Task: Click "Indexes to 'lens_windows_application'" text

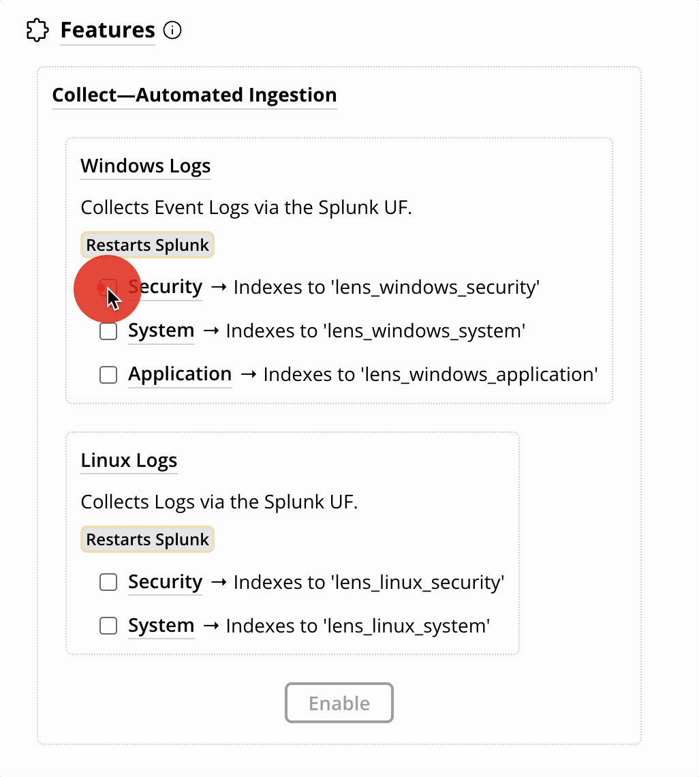Action: click(431, 375)
